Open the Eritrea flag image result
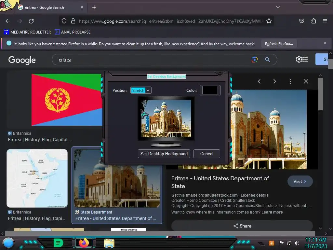Viewport: 333px width, 250px height. pyautogui.click(x=67, y=100)
